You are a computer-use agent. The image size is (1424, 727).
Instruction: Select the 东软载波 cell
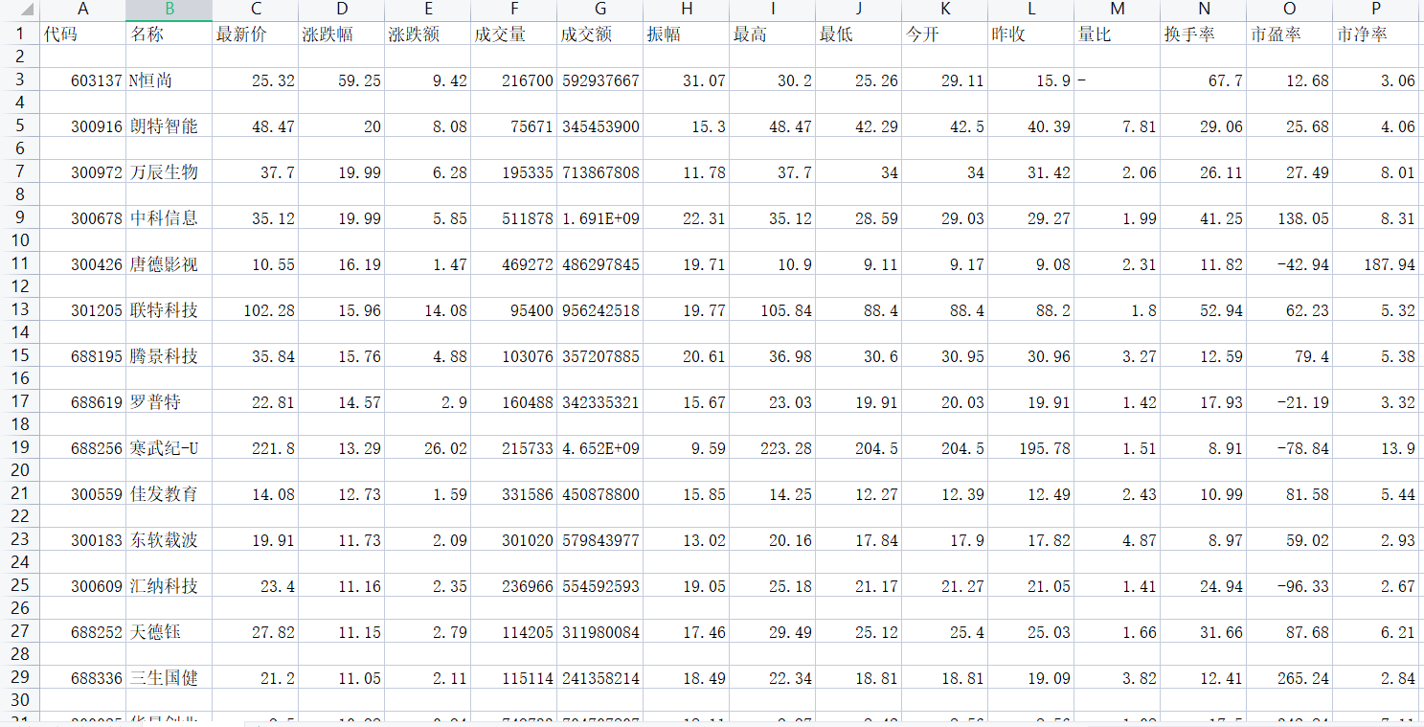[x=170, y=539]
